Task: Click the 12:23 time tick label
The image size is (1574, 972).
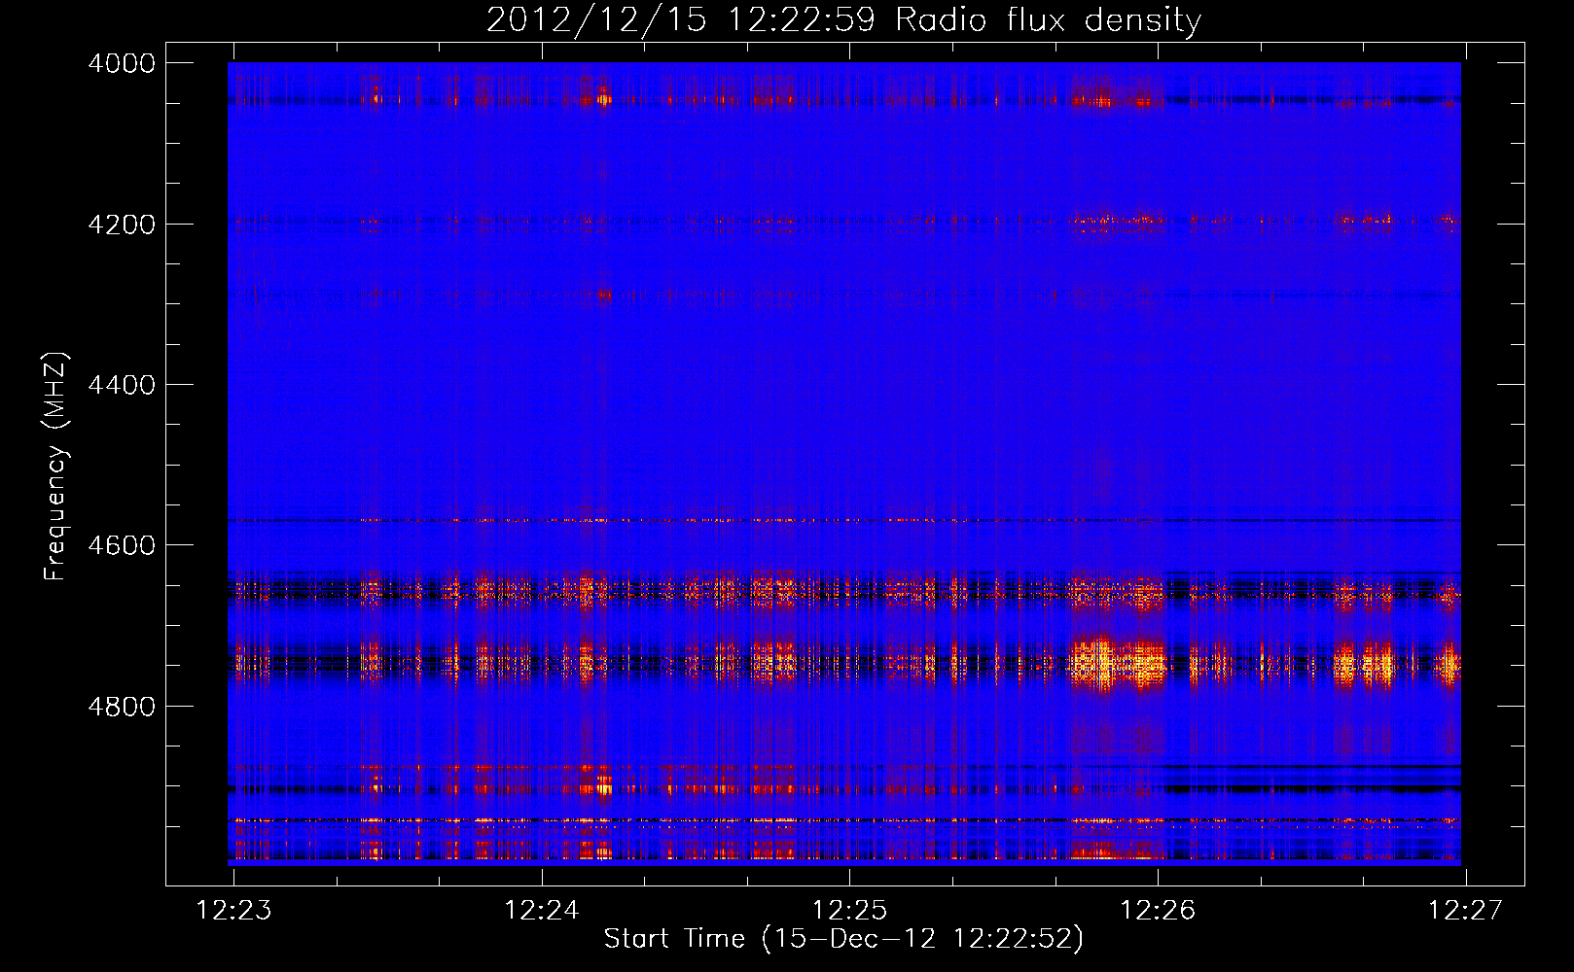Action: pos(233,910)
